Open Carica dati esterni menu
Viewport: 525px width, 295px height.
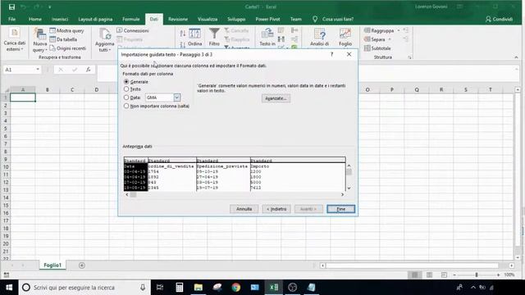tap(15, 40)
